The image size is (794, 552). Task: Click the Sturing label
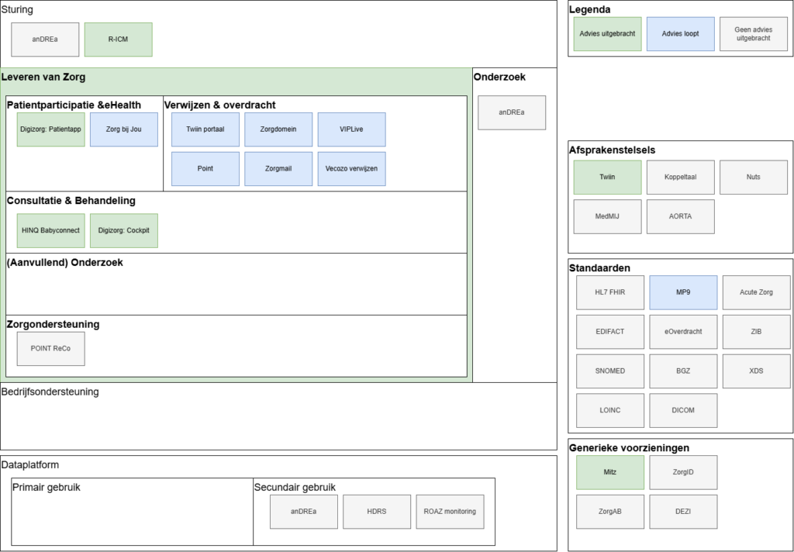17,9
